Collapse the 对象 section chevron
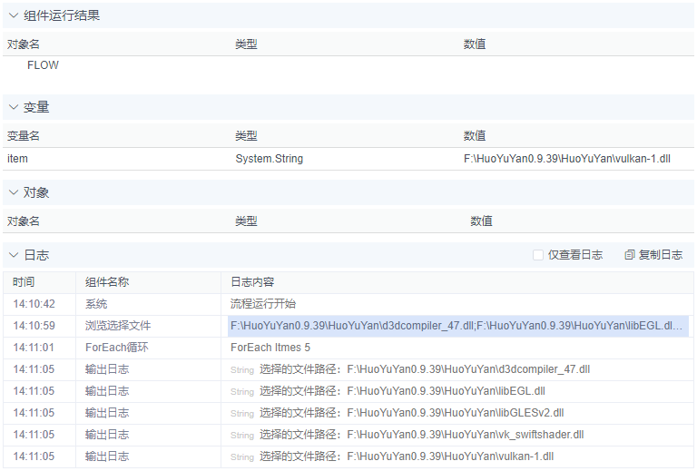The width and height of the screenshot is (697, 471). click(14, 192)
